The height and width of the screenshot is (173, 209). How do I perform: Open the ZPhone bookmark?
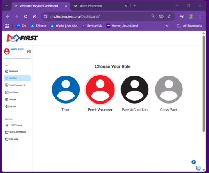39,25
